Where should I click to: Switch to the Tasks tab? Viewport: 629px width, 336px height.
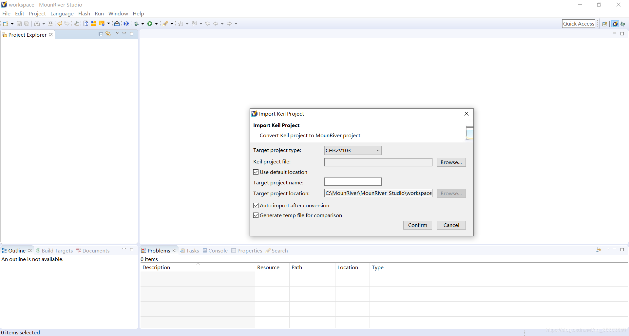[189, 251]
